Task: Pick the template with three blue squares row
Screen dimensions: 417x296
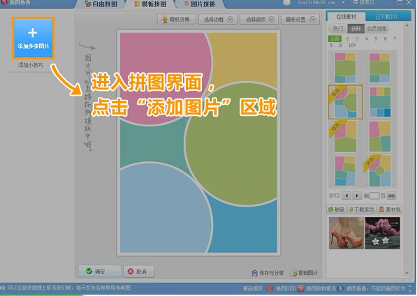Action: point(380,102)
